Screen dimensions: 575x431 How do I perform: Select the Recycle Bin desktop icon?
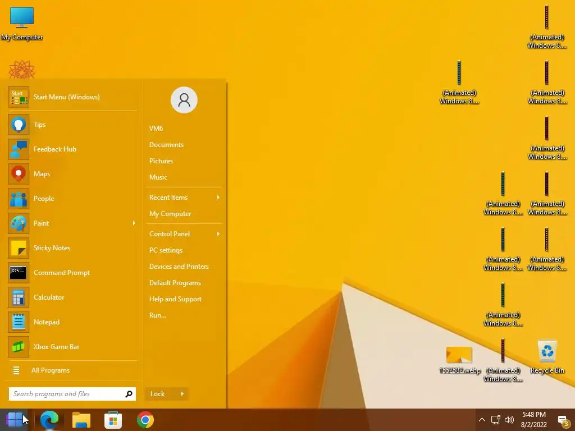pos(547,356)
